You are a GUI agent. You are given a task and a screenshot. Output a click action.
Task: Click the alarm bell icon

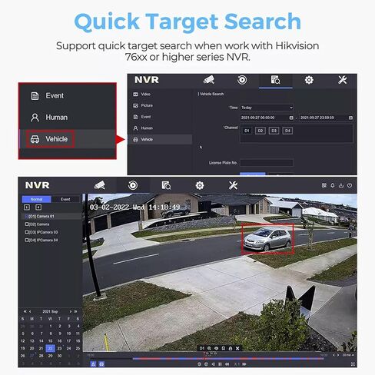coord(333,185)
